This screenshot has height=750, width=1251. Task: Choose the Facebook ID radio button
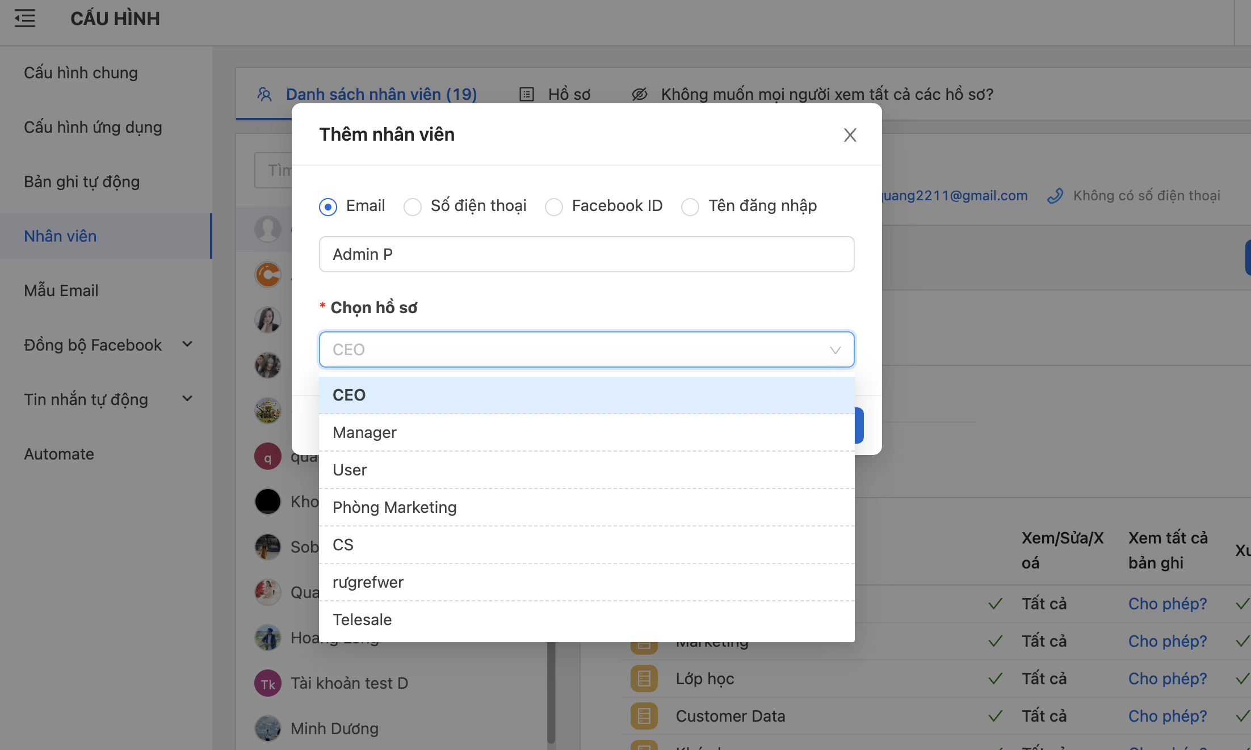tap(554, 207)
